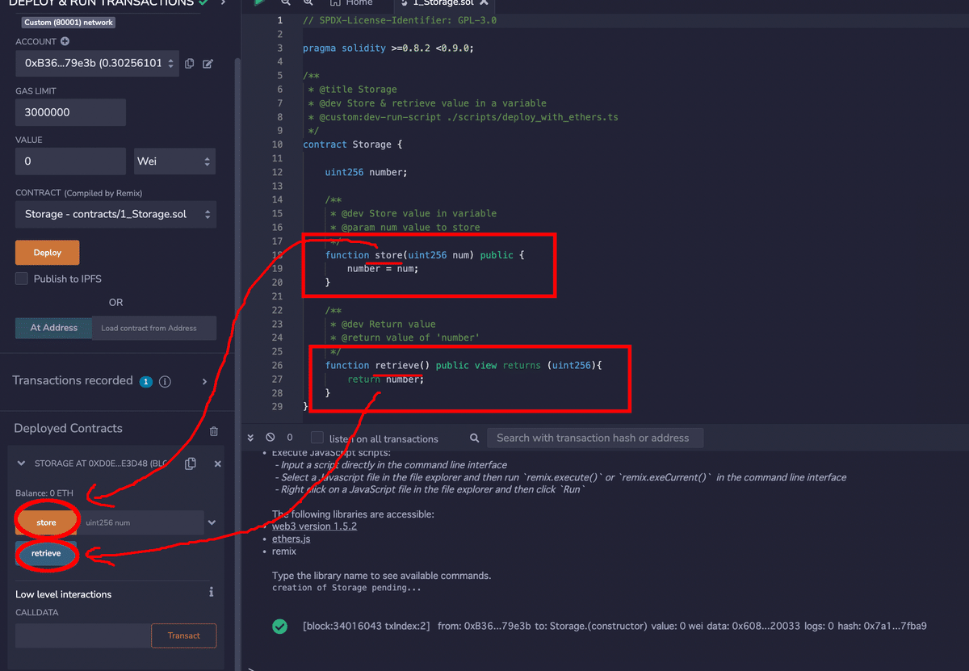Click the At Address button
Viewport: 969px width, 671px height.
[x=53, y=328]
